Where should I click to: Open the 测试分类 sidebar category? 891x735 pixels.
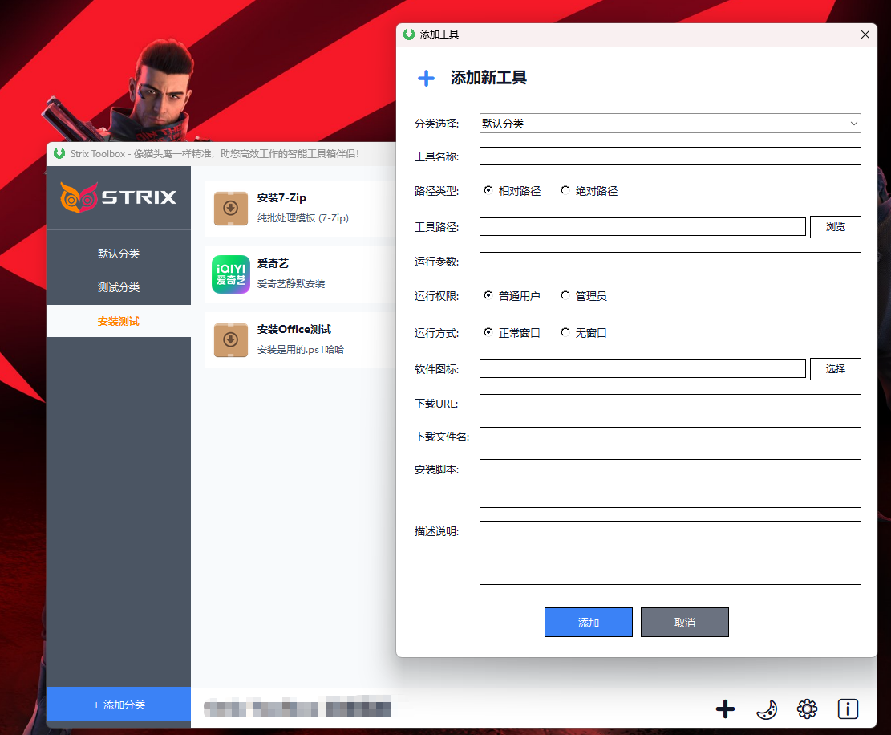pyautogui.click(x=119, y=287)
